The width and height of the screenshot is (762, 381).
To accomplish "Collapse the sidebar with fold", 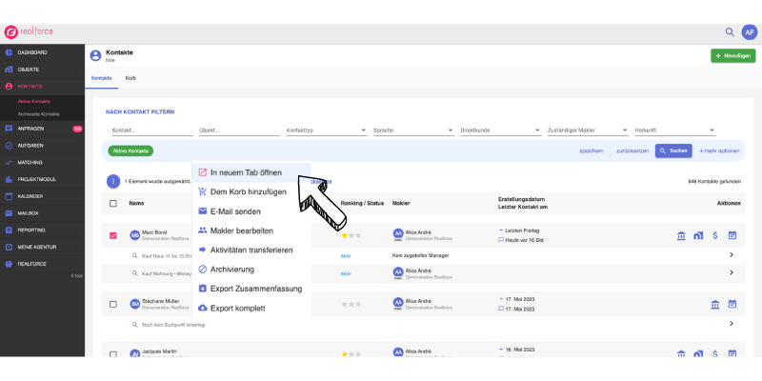I will pos(77,275).
